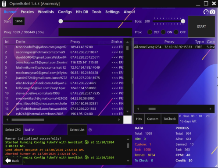Click proxy 64.92.82.58:8080 in row 11
The width and height of the screenshot is (218, 168).
coord(82,98)
